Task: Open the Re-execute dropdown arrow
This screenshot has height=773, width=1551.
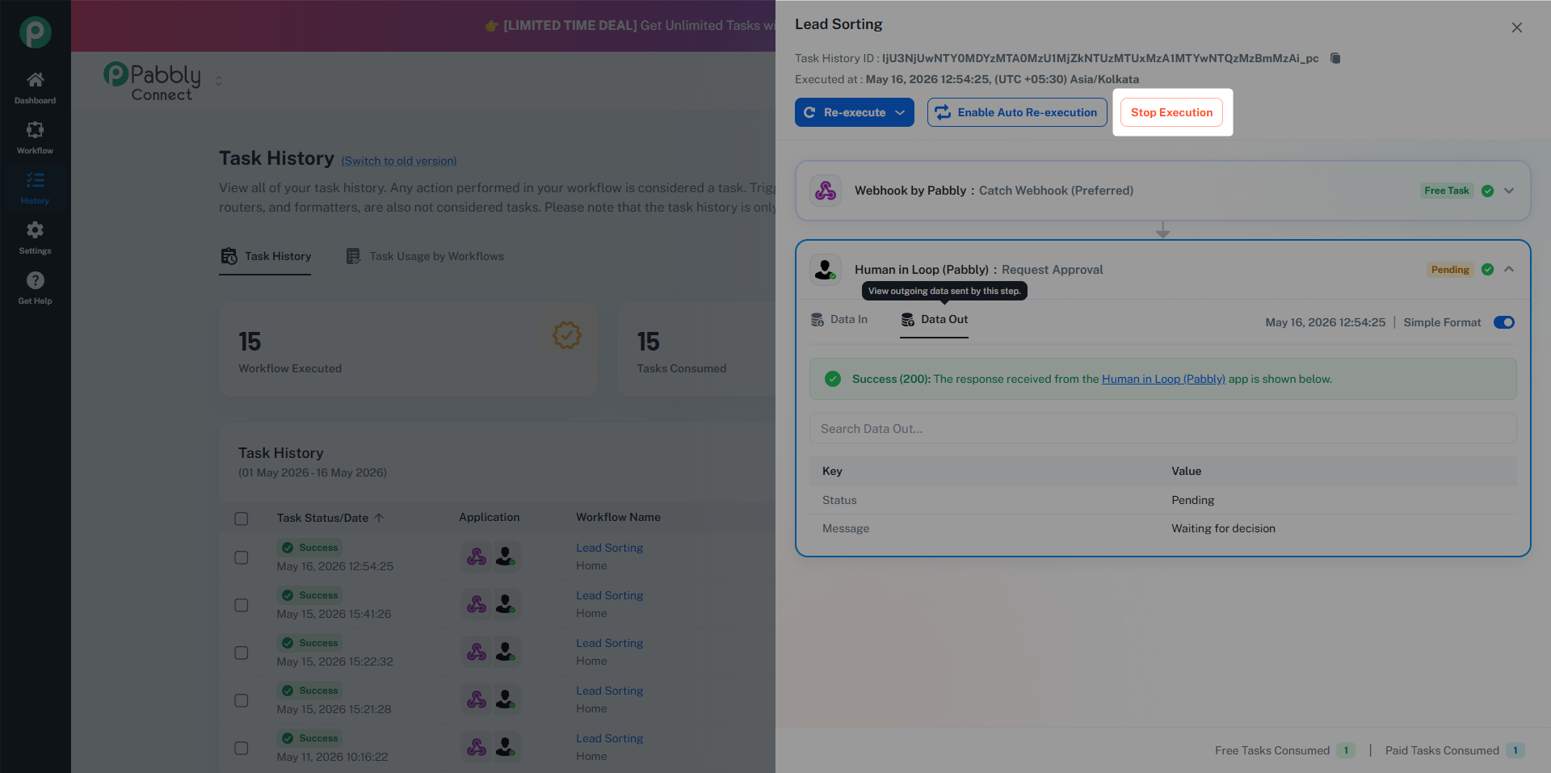Action: coord(900,112)
